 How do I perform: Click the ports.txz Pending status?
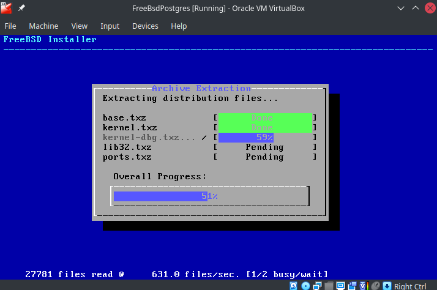(264, 157)
